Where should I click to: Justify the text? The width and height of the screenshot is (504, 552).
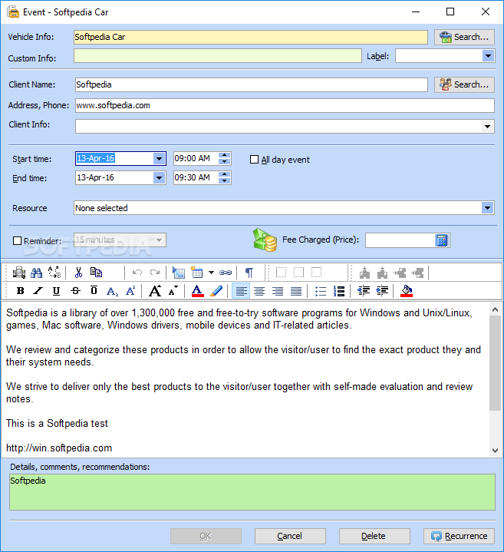tap(296, 292)
